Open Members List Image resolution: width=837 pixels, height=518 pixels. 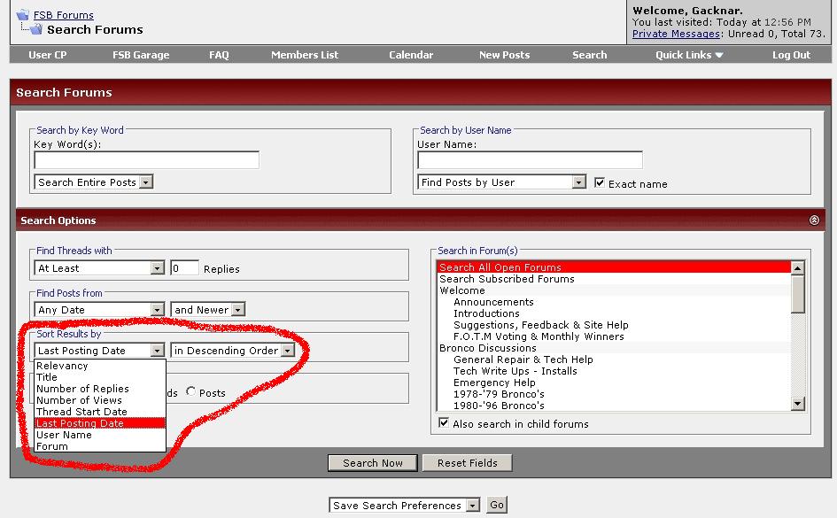305,55
